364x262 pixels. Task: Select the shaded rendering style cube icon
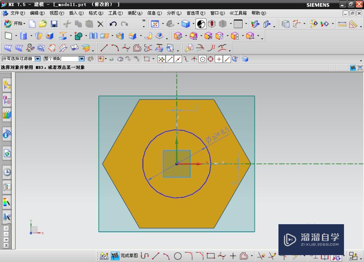click(x=186, y=24)
